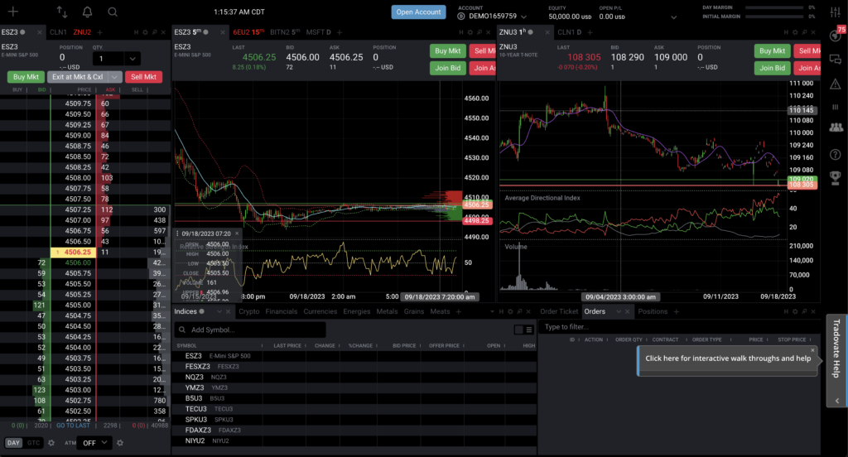Click the Open Account button

pos(418,12)
